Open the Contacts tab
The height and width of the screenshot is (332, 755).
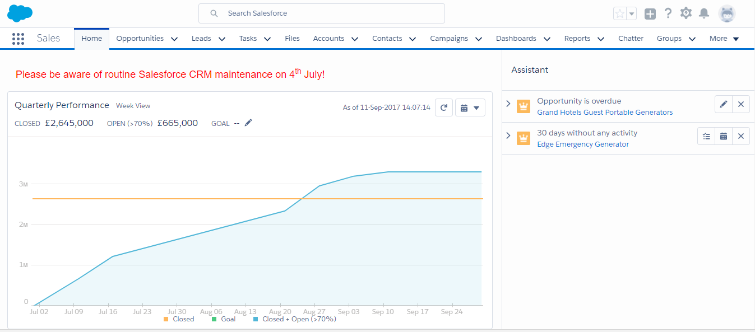[x=387, y=39]
